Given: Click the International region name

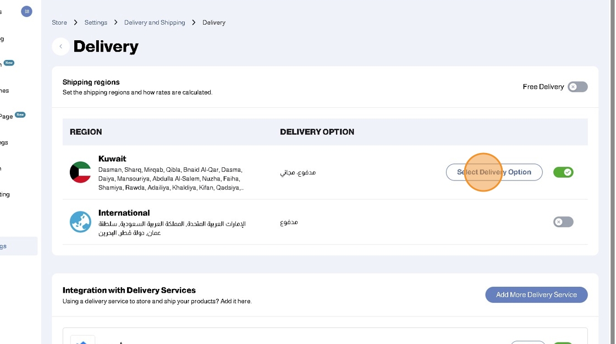Looking at the screenshot, I should (x=124, y=213).
